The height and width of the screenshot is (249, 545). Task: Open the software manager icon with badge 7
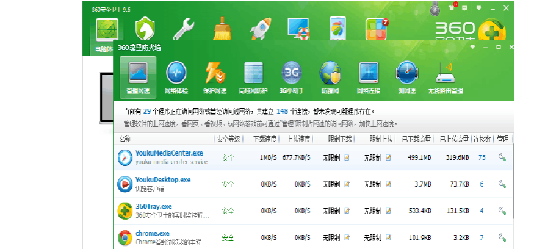click(377, 29)
